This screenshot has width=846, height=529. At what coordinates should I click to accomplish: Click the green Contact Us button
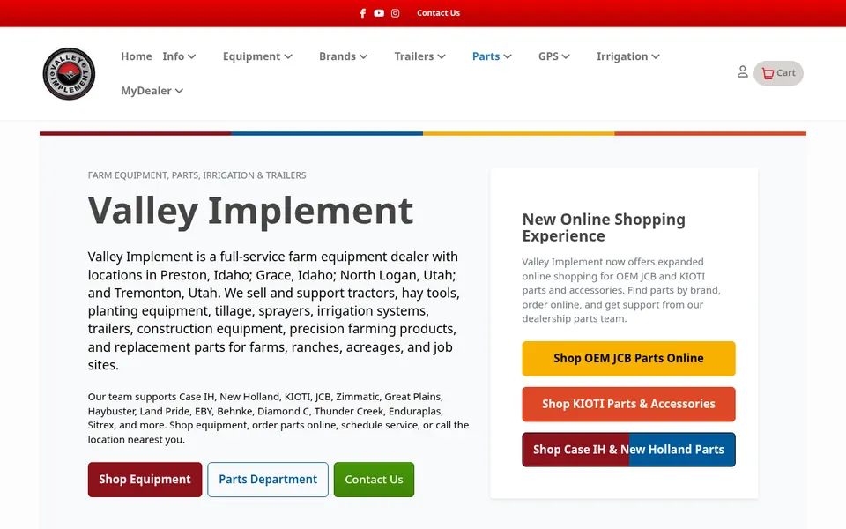(x=374, y=480)
